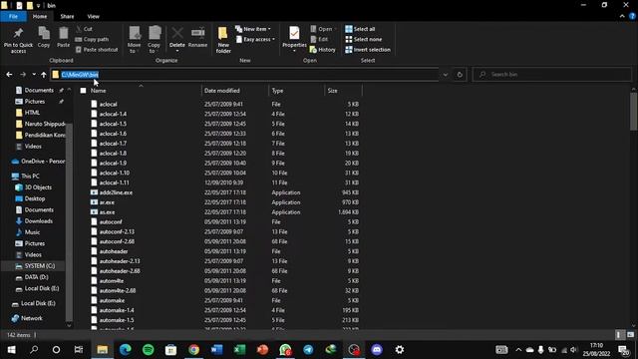
Task: Open the Open button dropdown
Action: tap(324, 29)
